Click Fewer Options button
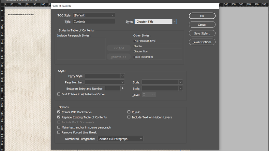269x151 pixels. click(202, 42)
